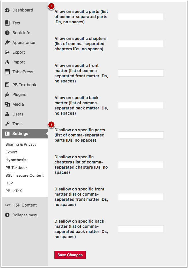Click the Export arrow icon in sidebar

point(7,52)
